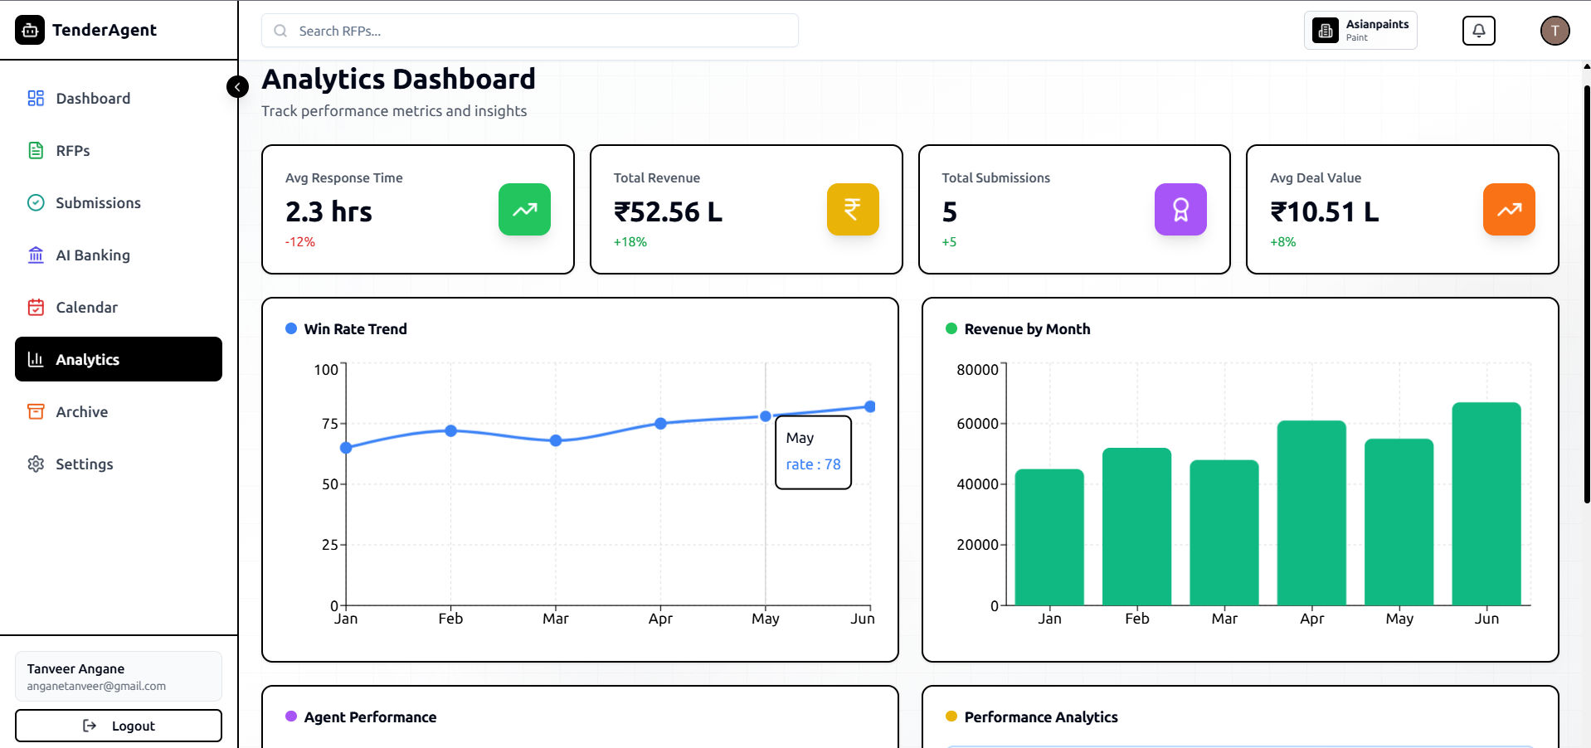Click the Tanveer Angane profile card
This screenshot has width=1591, height=748.
119,677
